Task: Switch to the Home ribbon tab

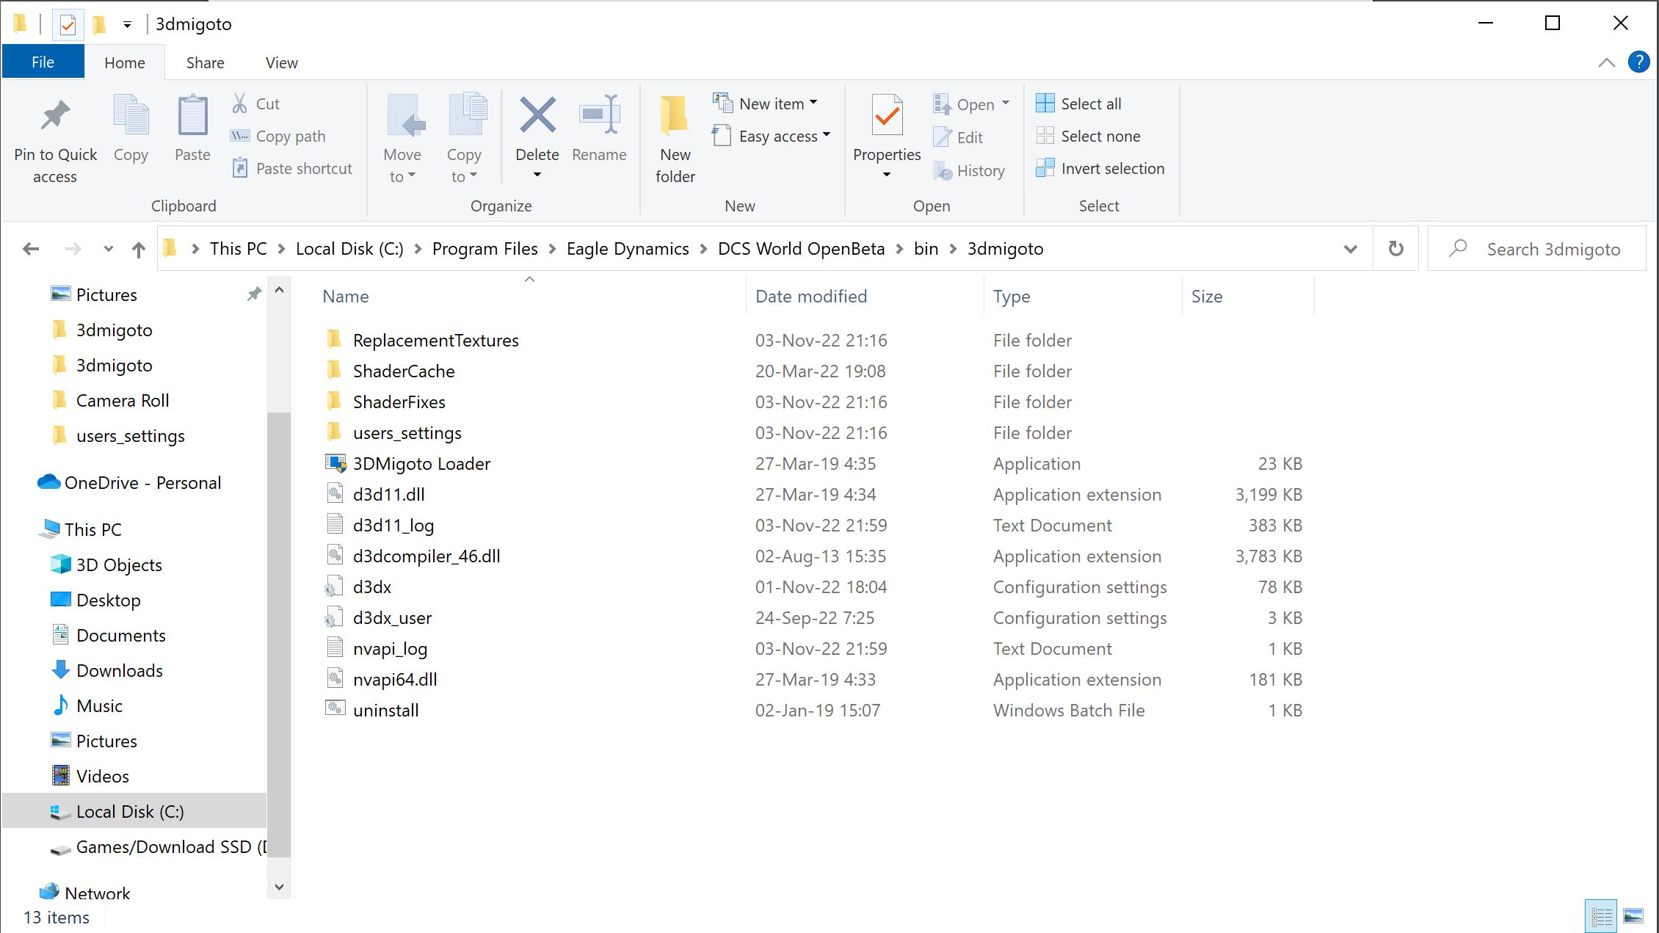Action: [x=125, y=62]
